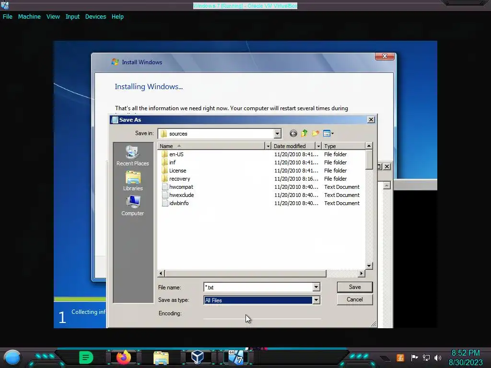Sort files by the Name column header
Screen dimensions: 491x368
211,146
